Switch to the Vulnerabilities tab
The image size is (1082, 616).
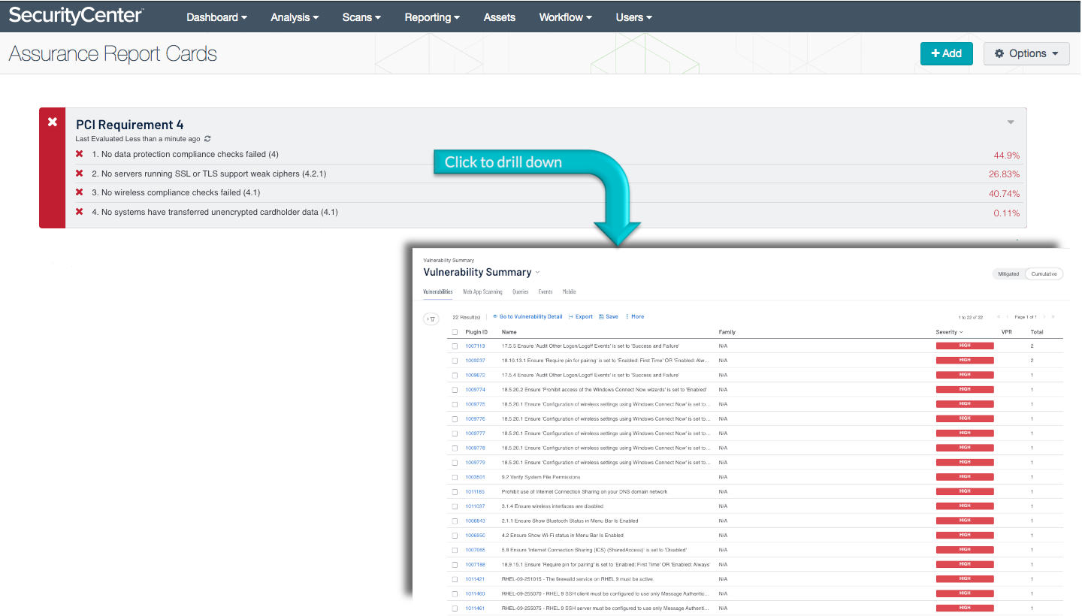[x=438, y=292]
